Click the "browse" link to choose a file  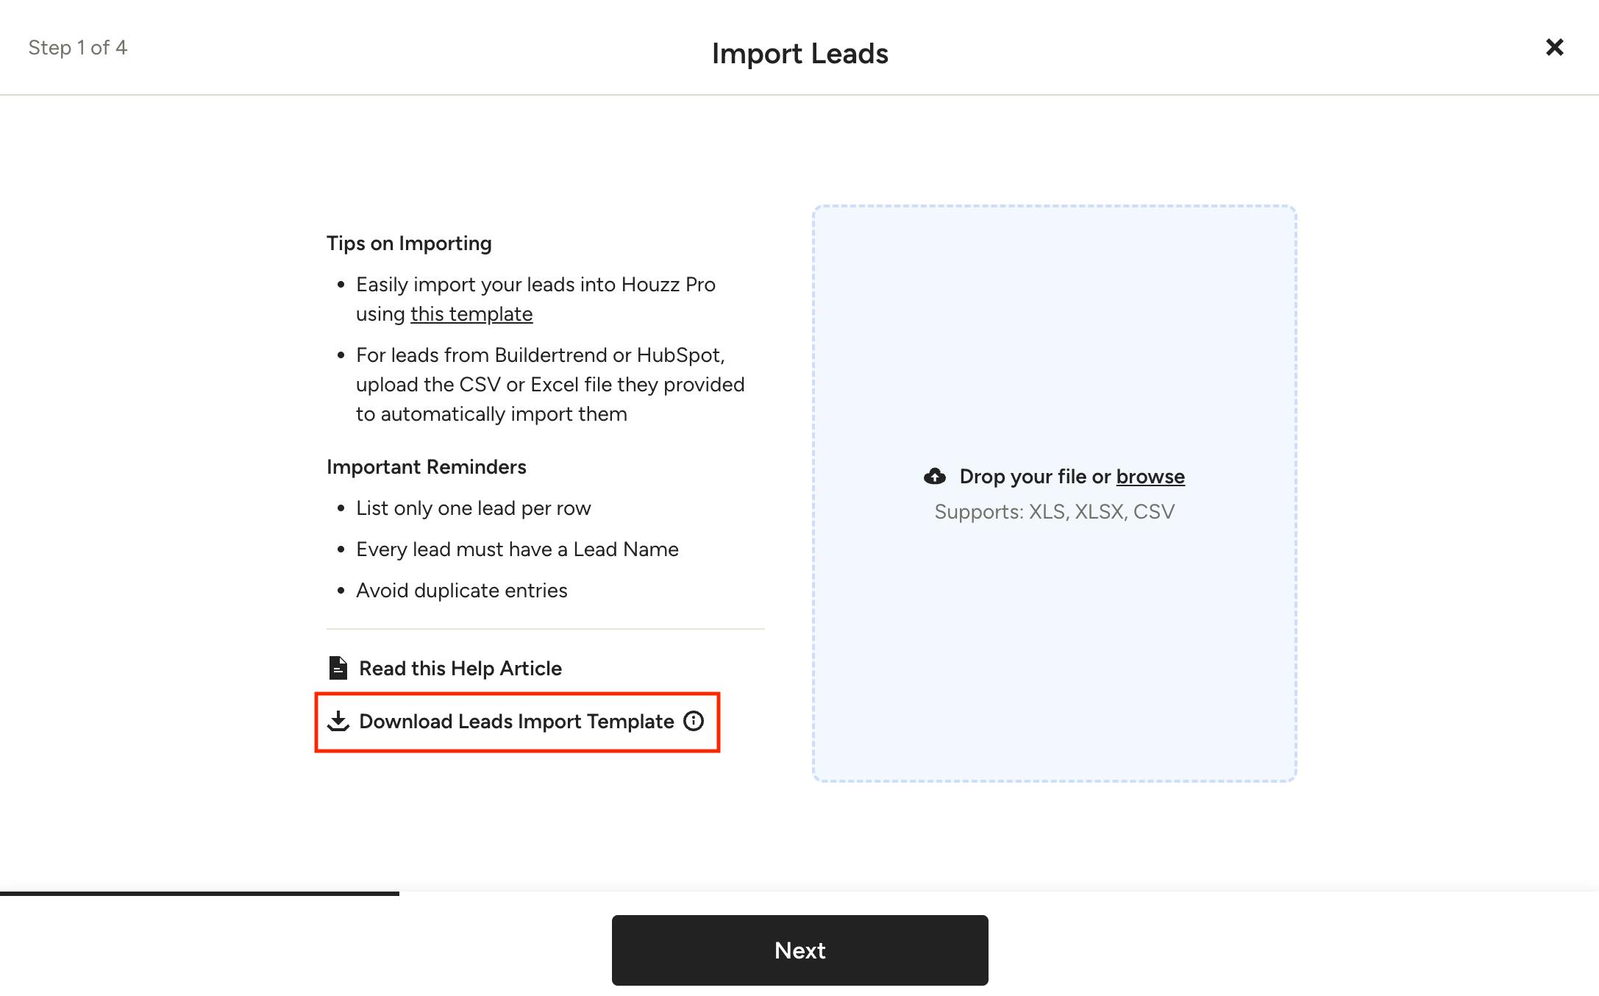click(1150, 477)
